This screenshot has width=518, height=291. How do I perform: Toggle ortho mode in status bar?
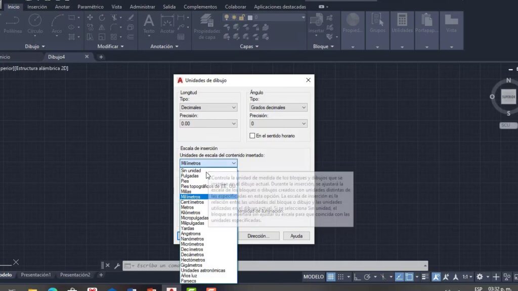click(358, 277)
